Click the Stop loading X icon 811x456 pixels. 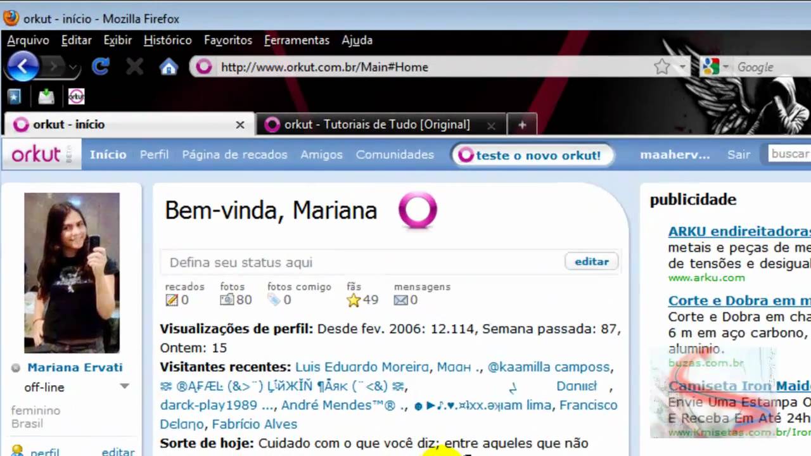tap(134, 66)
